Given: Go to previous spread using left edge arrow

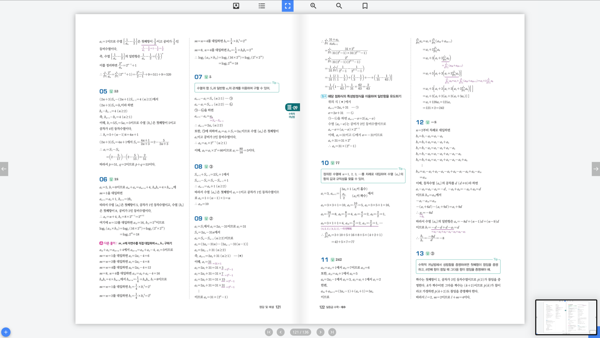Looking at the screenshot, I should [4, 169].
